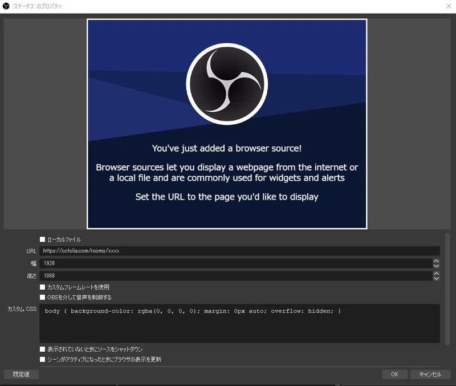
Task: Click the properties panel vertical scrollbar
Action: point(447,289)
